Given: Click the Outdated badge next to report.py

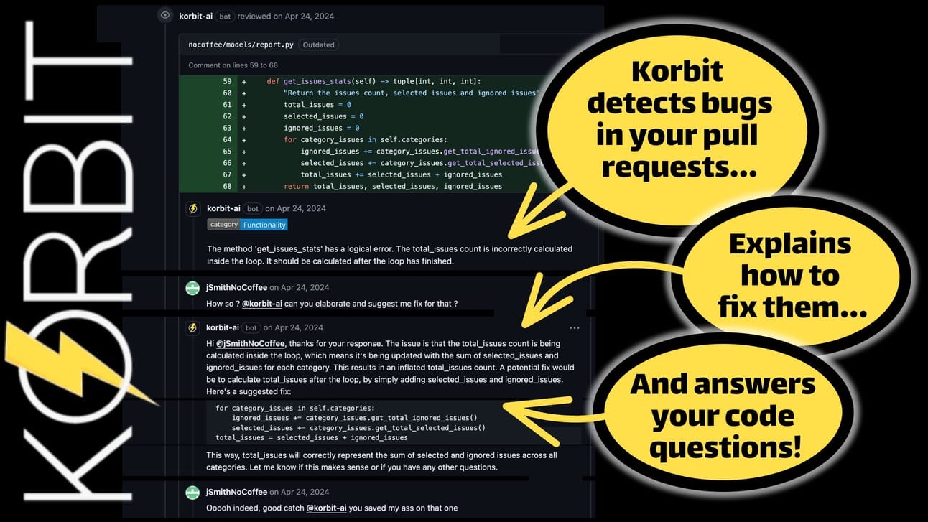Looking at the screenshot, I should point(318,45).
